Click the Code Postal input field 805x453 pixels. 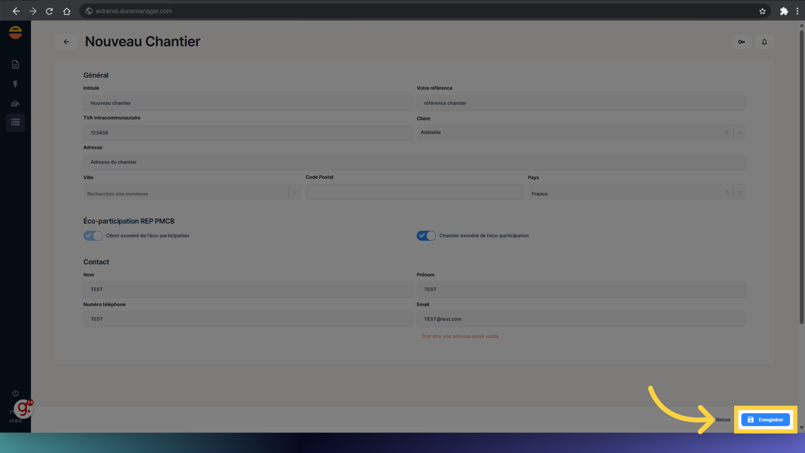414,193
